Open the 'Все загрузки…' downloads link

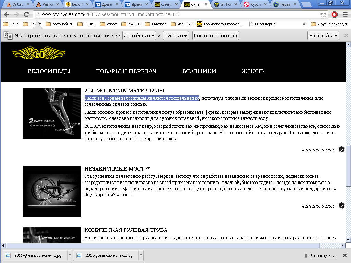click(x=323, y=256)
